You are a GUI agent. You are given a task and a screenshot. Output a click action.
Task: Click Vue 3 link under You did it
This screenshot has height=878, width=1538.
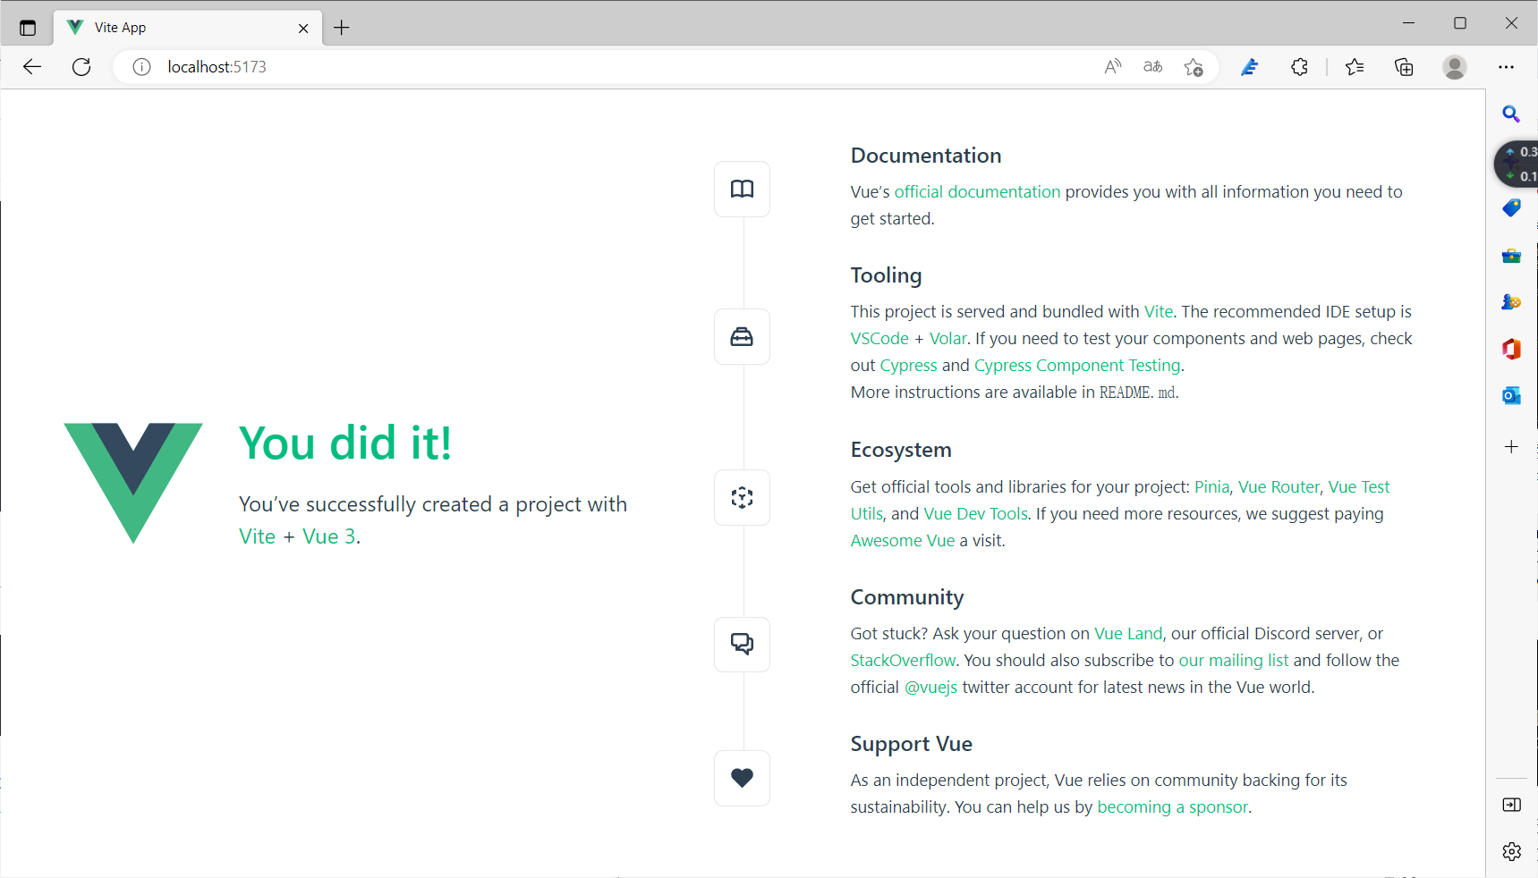328,536
